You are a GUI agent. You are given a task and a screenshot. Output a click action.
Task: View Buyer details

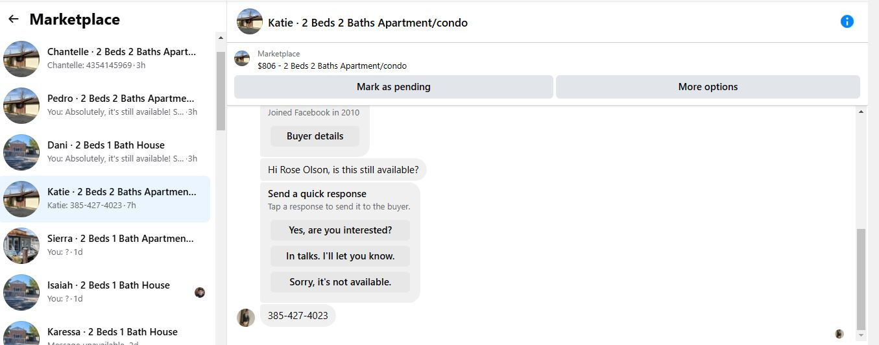[x=315, y=136]
